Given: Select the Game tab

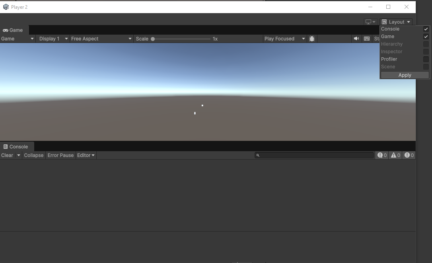Looking at the screenshot, I should [x=13, y=30].
